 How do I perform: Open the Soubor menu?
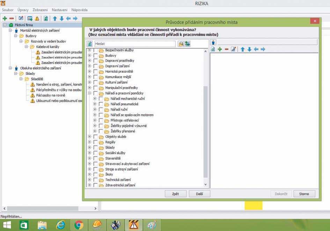(x=8, y=10)
